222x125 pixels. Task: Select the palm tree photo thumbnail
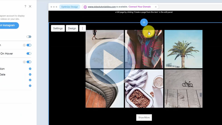(183, 49)
